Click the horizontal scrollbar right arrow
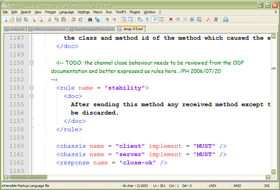 click(268, 177)
